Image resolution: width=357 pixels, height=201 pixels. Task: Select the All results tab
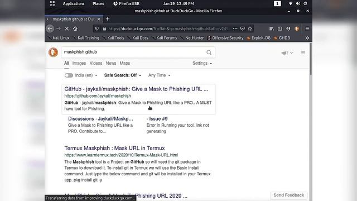[x=66, y=63]
